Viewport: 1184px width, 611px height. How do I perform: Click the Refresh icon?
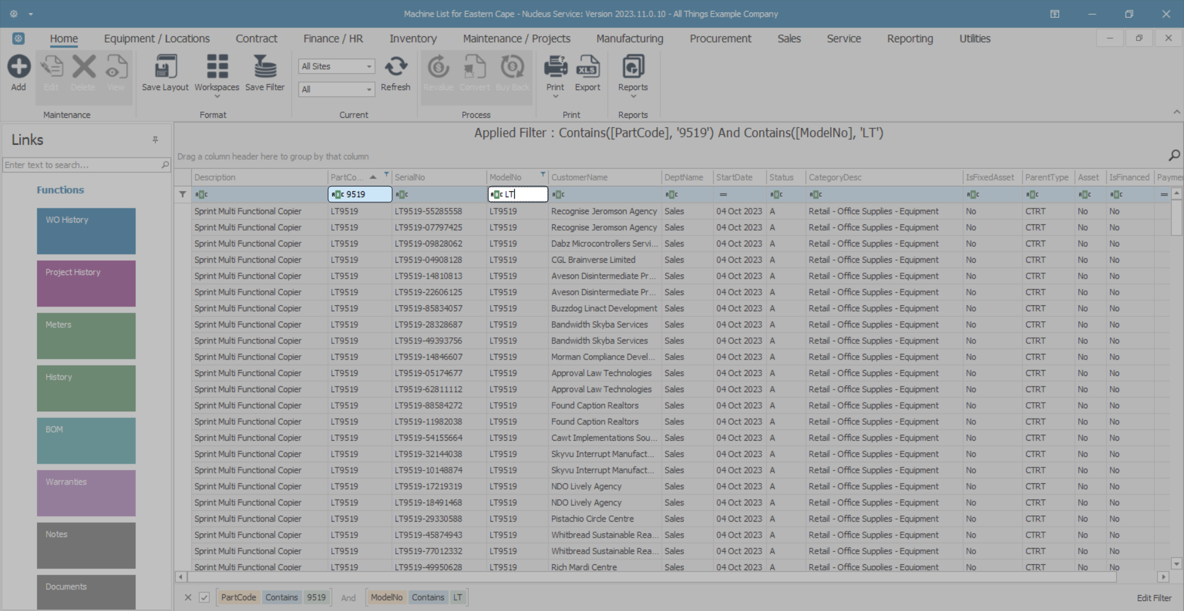click(x=395, y=67)
